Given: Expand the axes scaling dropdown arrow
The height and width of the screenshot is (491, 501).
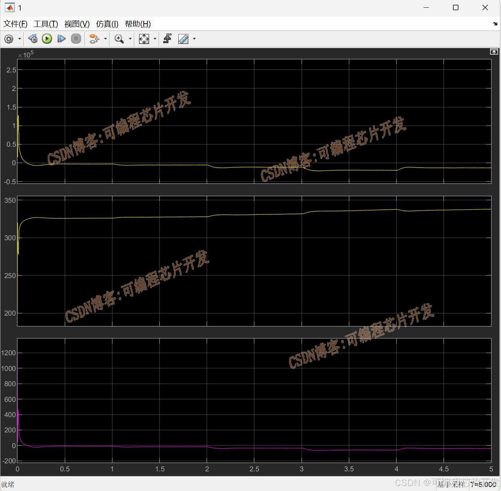Looking at the screenshot, I should (x=155, y=39).
